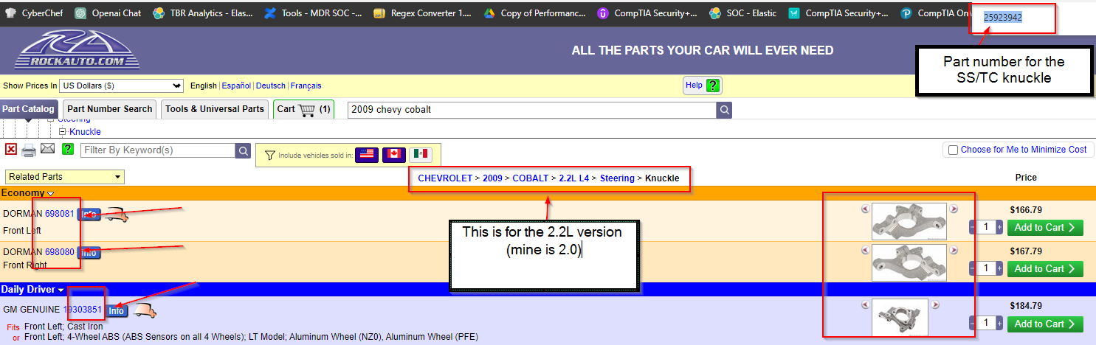Image resolution: width=1096 pixels, height=345 pixels.
Task: Toggle the USA flag vehicle filter
Action: pyautogui.click(x=367, y=155)
